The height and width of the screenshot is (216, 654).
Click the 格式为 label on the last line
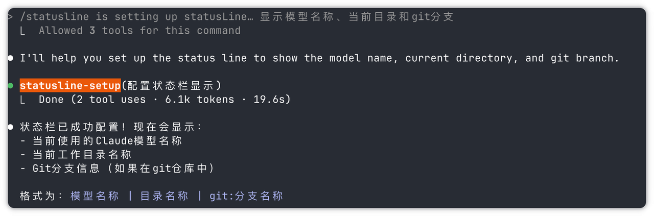click(41, 196)
